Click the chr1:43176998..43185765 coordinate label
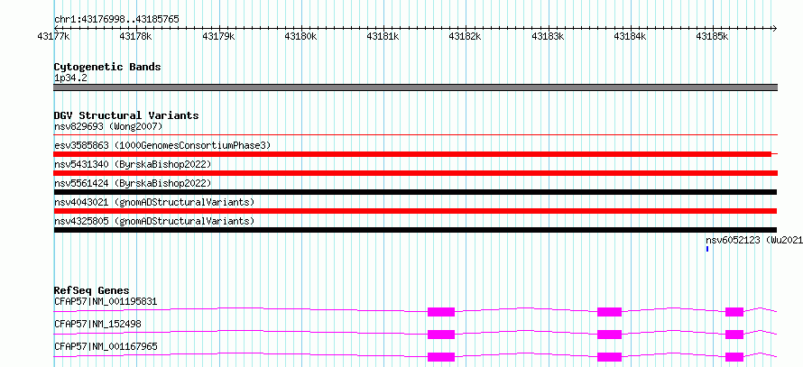 (x=116, y=20)
